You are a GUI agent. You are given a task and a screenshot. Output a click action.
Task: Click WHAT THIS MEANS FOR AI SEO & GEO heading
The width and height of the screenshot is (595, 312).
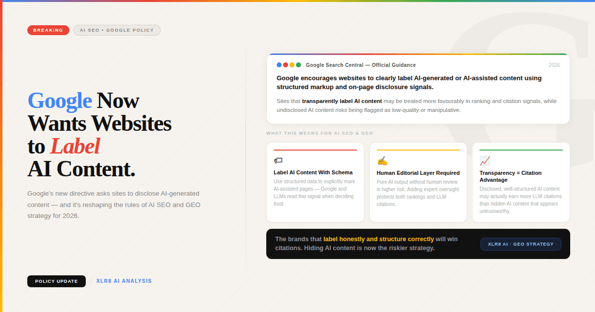point(320,133)
